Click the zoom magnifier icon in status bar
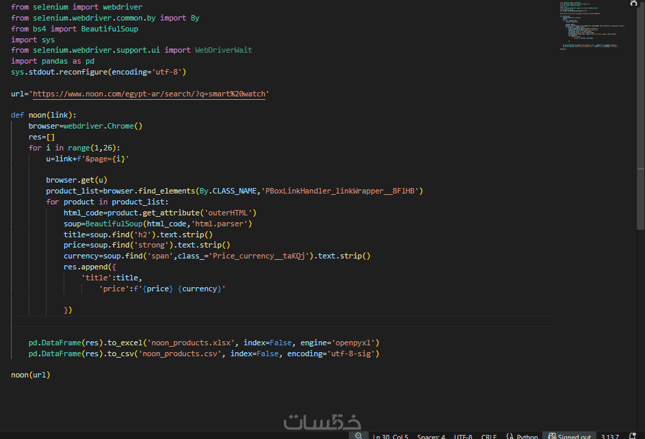The height and width of the screenshot is (439, 645). (358, 436)
